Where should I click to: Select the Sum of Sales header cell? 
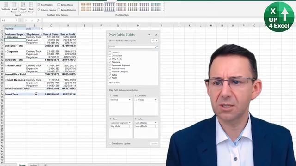pos(51,34)
